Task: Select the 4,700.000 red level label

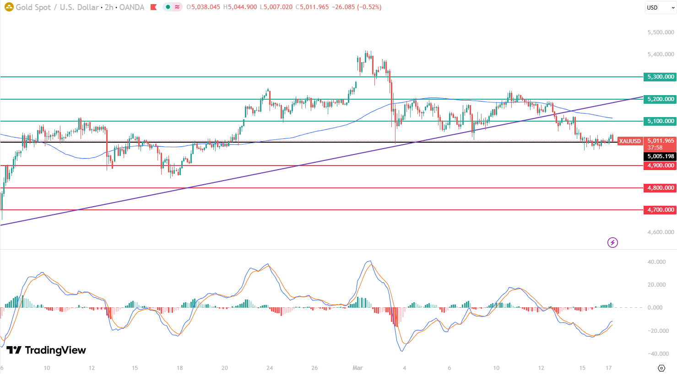Action: [660, 210]
